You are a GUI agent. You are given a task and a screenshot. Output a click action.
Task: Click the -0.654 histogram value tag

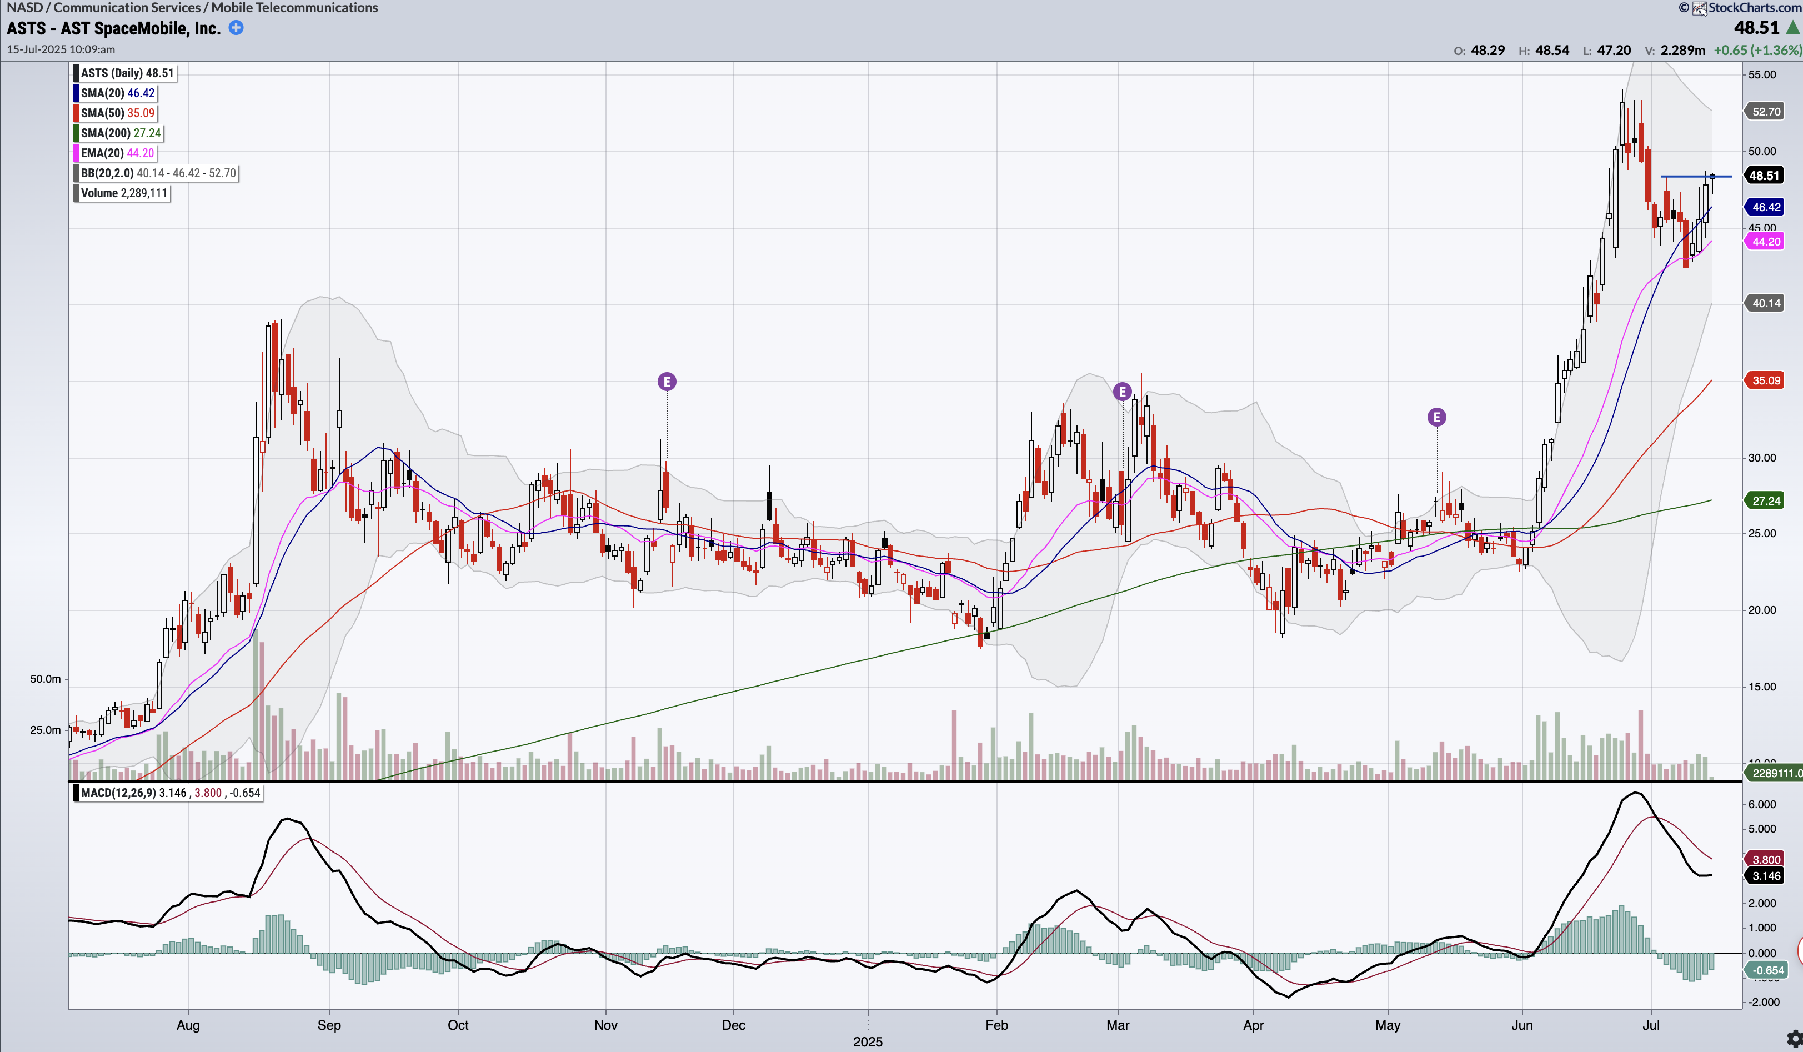[1766, 970]
